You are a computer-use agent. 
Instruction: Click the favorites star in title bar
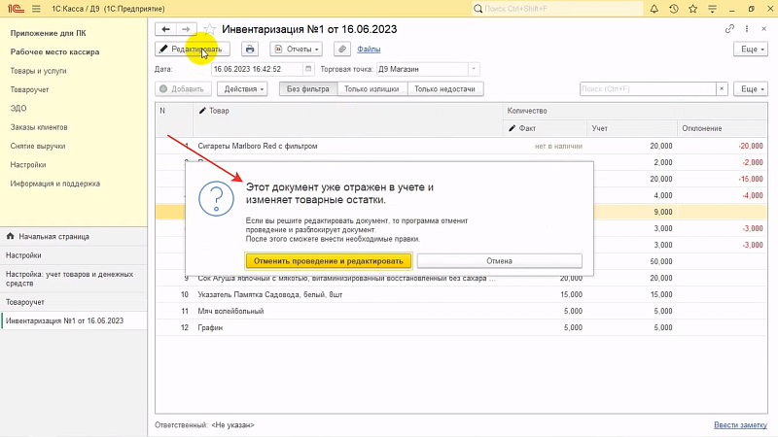pyautogui.click(x=692, y=9)
